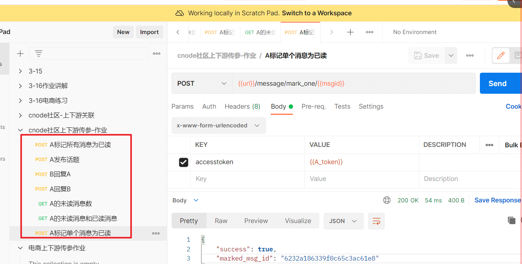
Task: Click the empty Value field
Action: pyautogui.click(x=362, y=179)
